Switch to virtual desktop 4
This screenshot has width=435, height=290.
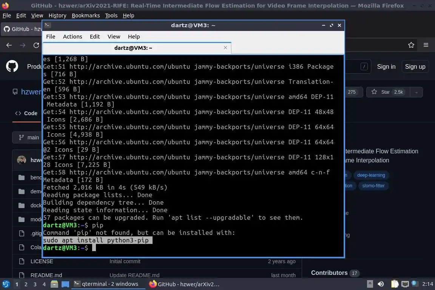click(44, 284)
